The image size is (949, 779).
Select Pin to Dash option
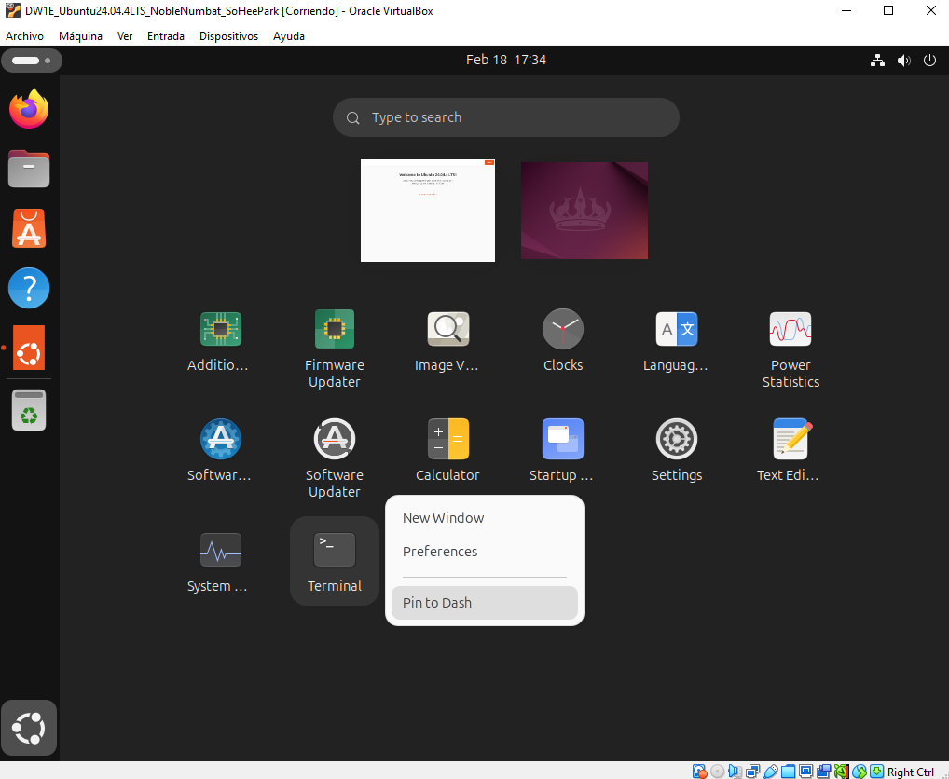pos(485,602)
